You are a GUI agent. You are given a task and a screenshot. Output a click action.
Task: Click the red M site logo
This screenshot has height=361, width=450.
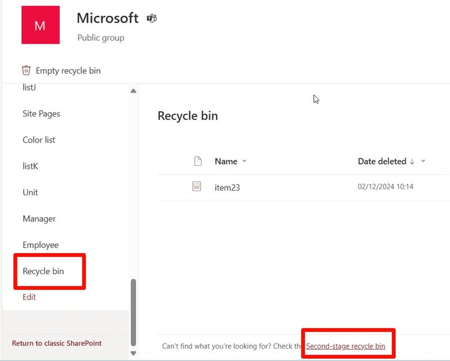40,25
